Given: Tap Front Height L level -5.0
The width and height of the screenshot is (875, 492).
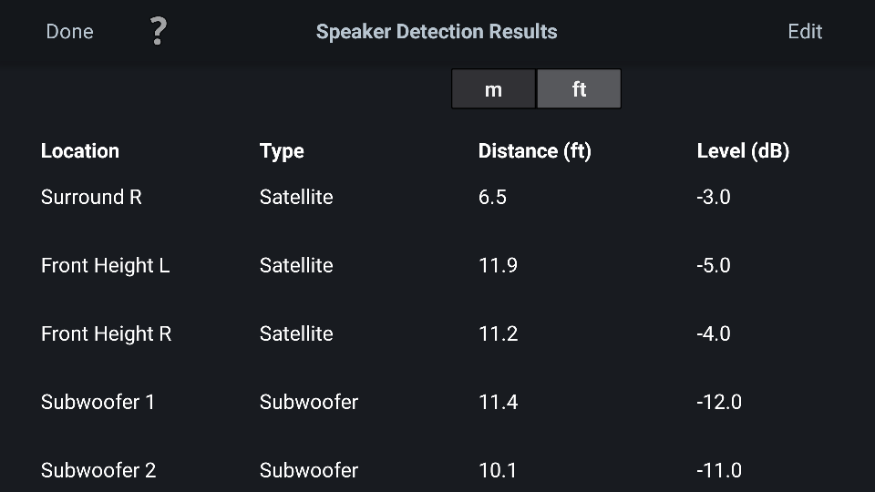Looking at the screenshot, I should point(714,265).
